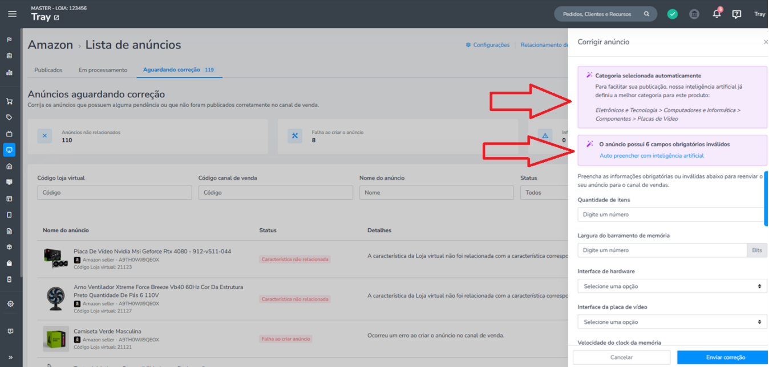Focus Largura do barramento de memória field
This screenshot has width=769, height=367.
pyautogui.click(x=662, y=250)
